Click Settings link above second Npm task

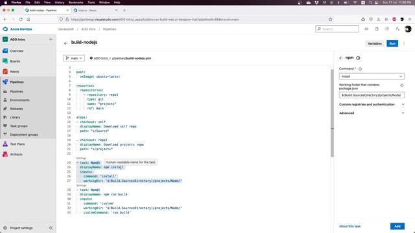point(81,186)
